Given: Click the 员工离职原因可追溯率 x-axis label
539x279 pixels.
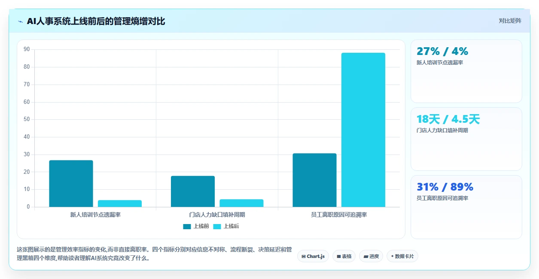Looking at the screenshot, I should click(339, 215).
